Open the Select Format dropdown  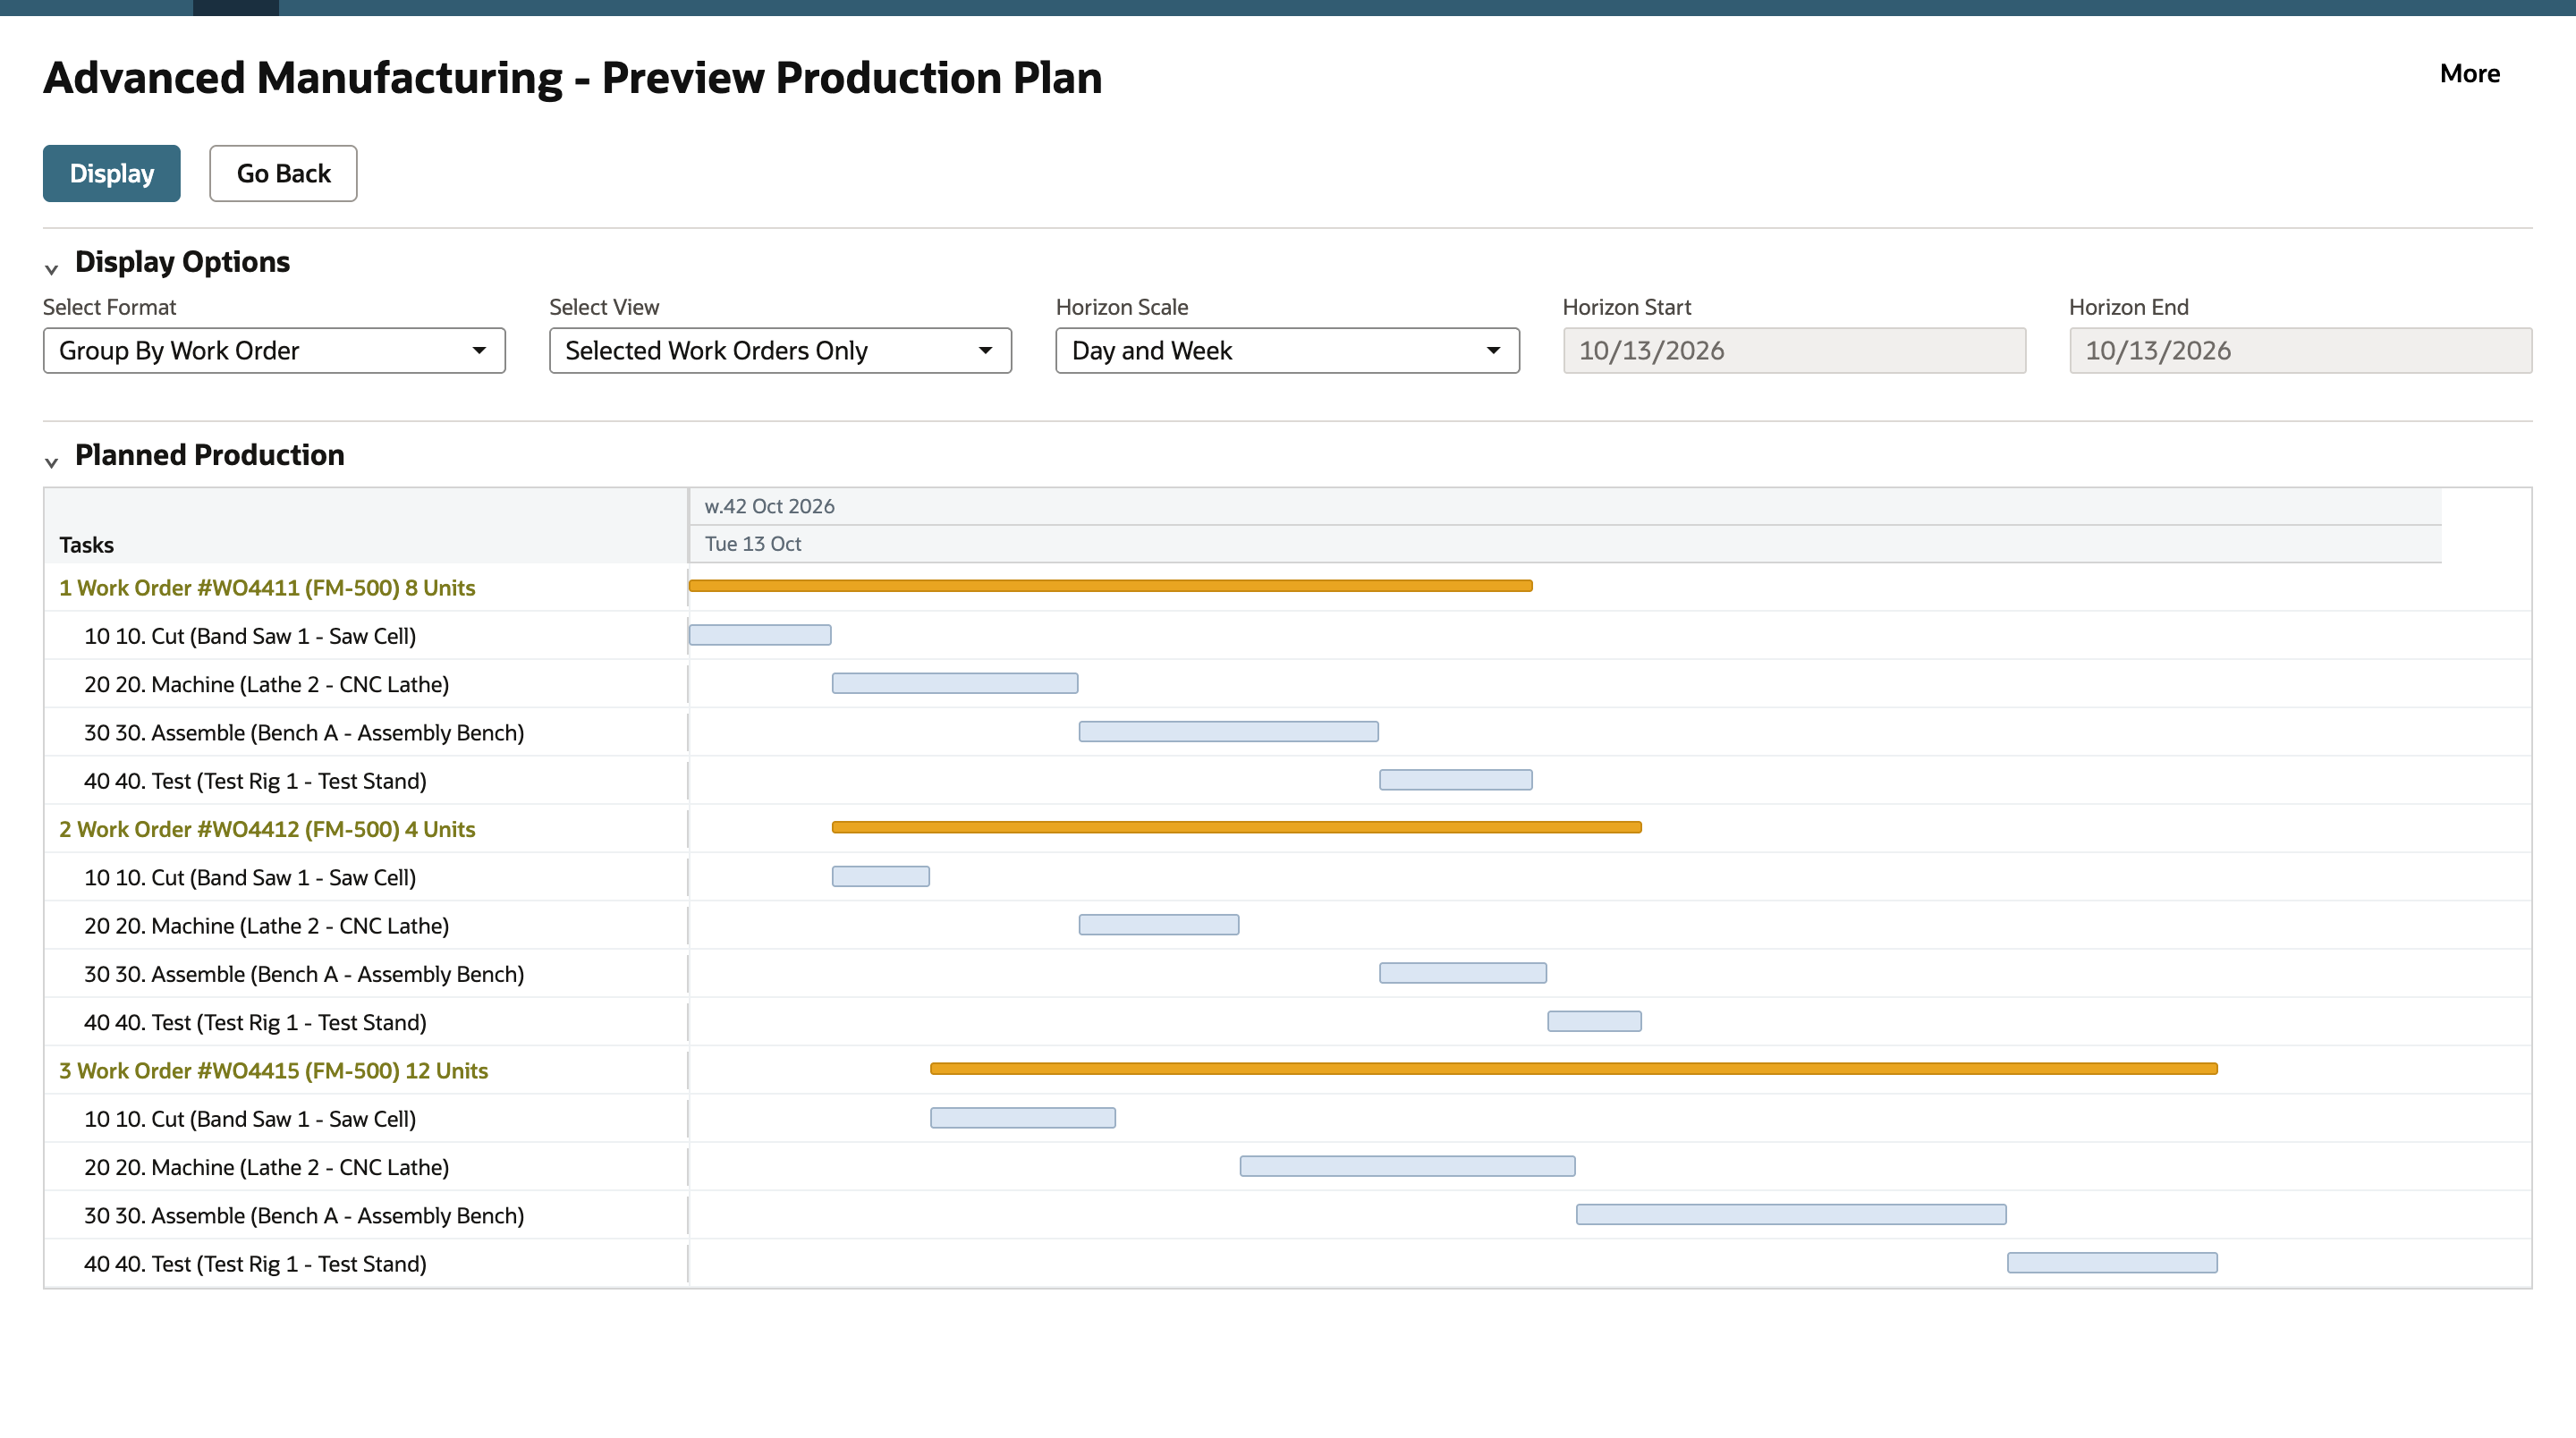point(274,351)
